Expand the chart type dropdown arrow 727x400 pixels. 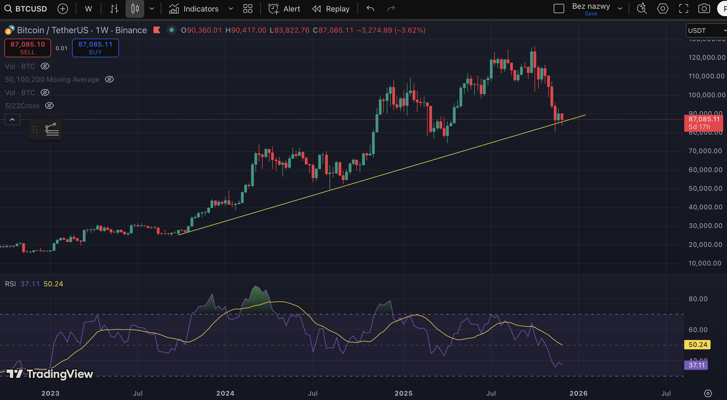point(152,9)
